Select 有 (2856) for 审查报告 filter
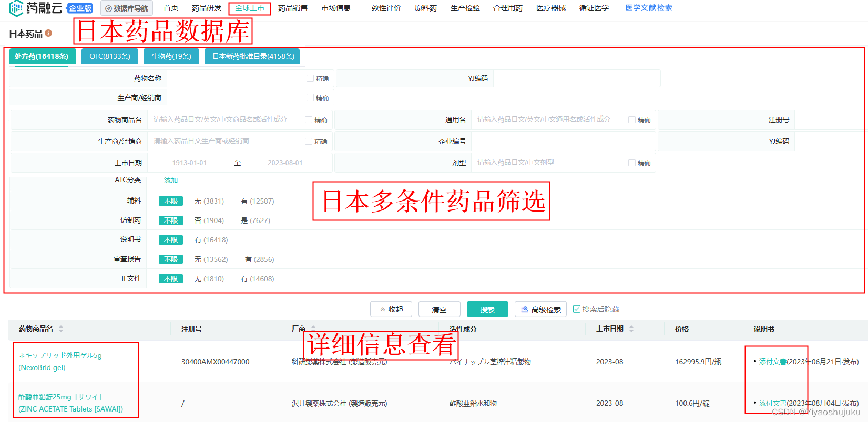This screenshot has width=868, height=422. coord(260,259)
